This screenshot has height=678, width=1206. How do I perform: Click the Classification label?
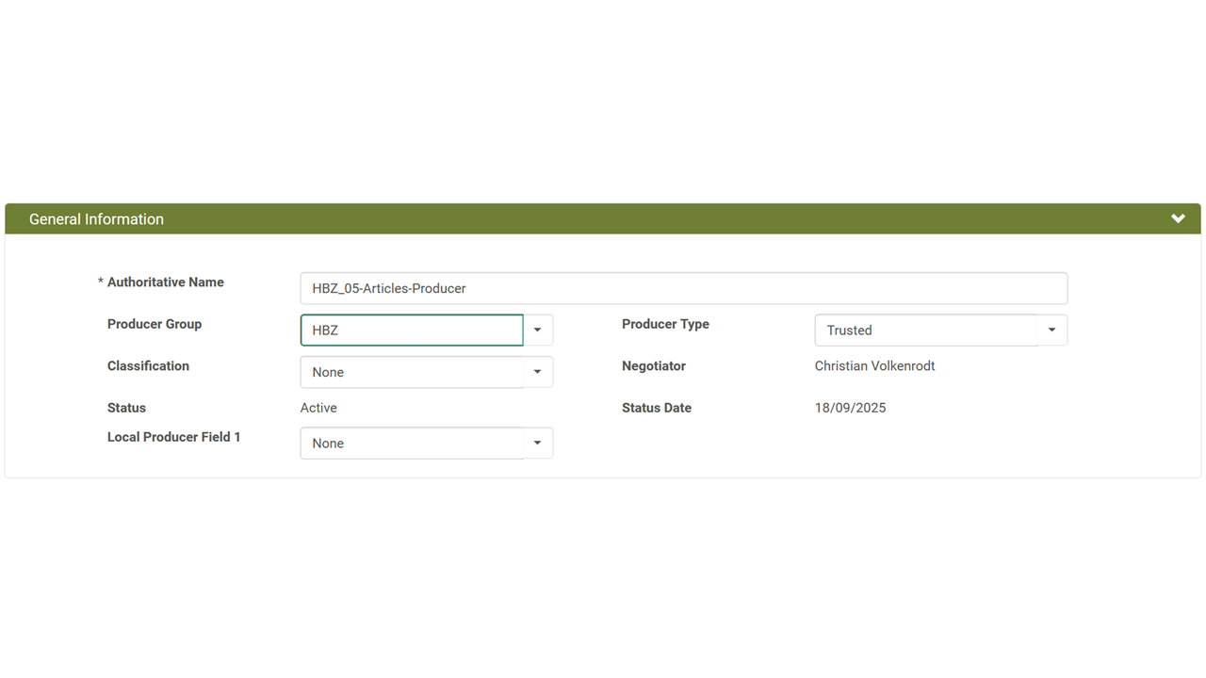click(x=148, y=366)
